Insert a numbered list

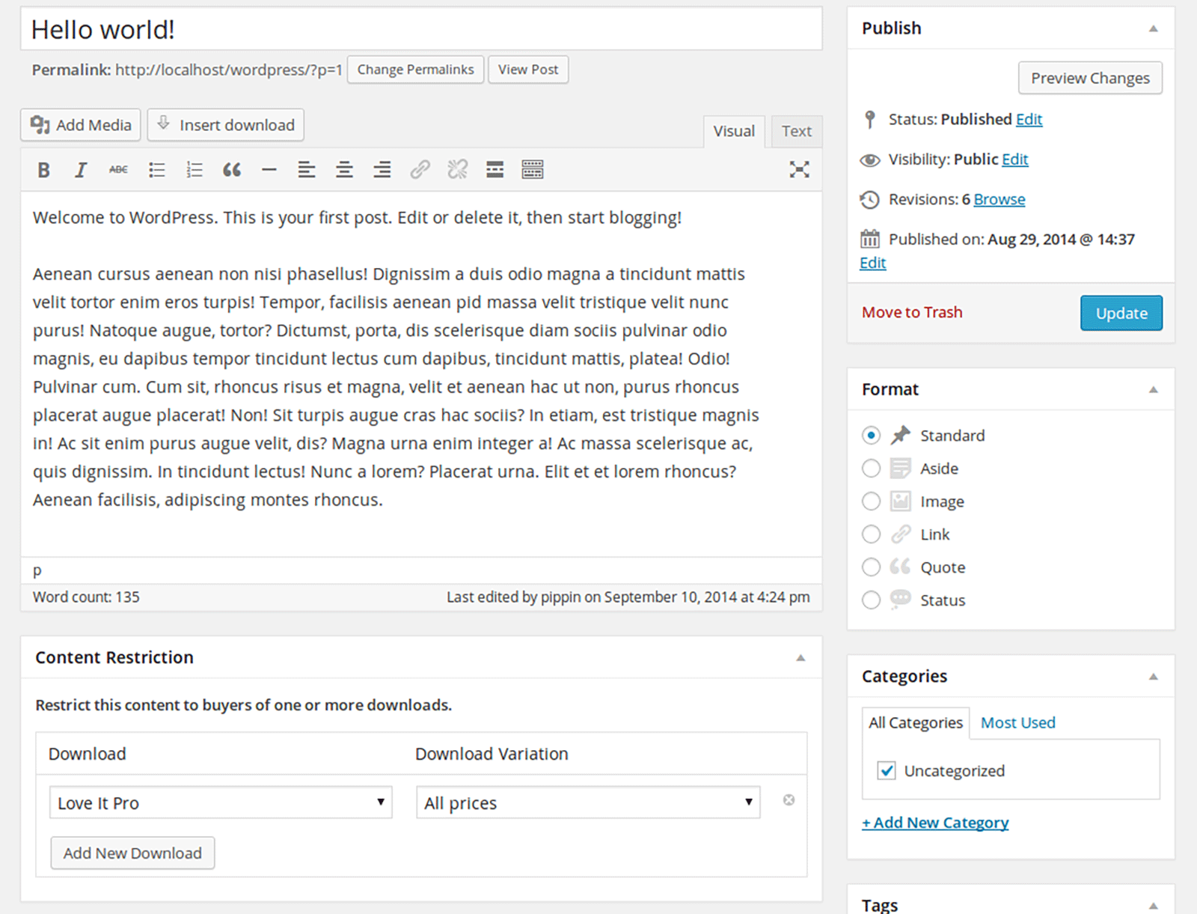(194, 170)
